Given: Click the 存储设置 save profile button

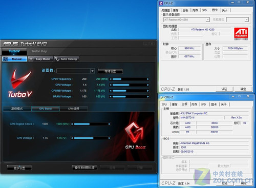Looking at the screenshot, I should pyautogui.click(x=110, y=71).
